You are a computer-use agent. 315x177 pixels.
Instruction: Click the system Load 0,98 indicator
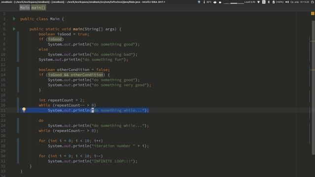pyautogui.click(x=250, y=2)
